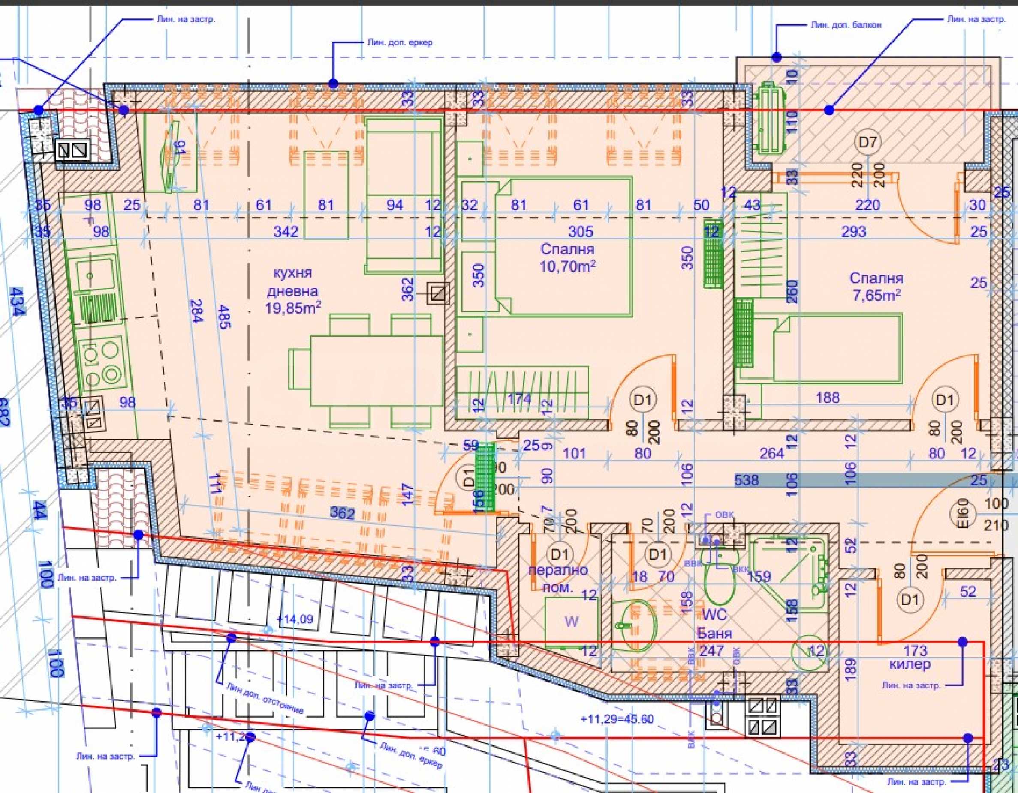The image size is (1018, 793).
Task: Select the D1 marker of перално пом. door
Action: 560,554
